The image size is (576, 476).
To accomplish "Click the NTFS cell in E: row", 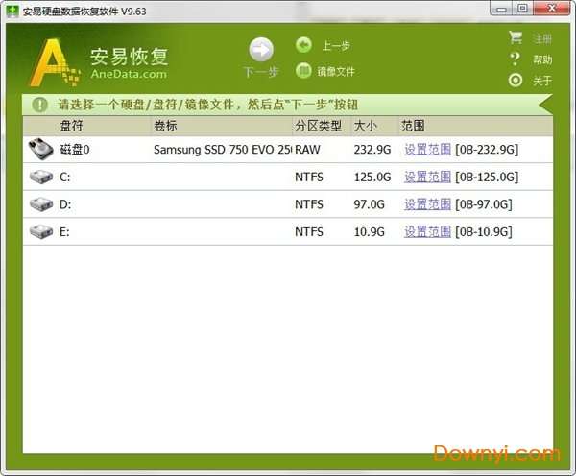I will 309,231.
